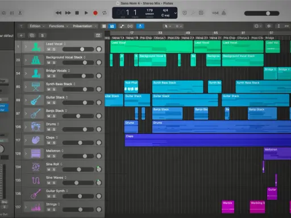Open the pointer tool dropdown
291x218 pixels.
[x=168, y=26]
